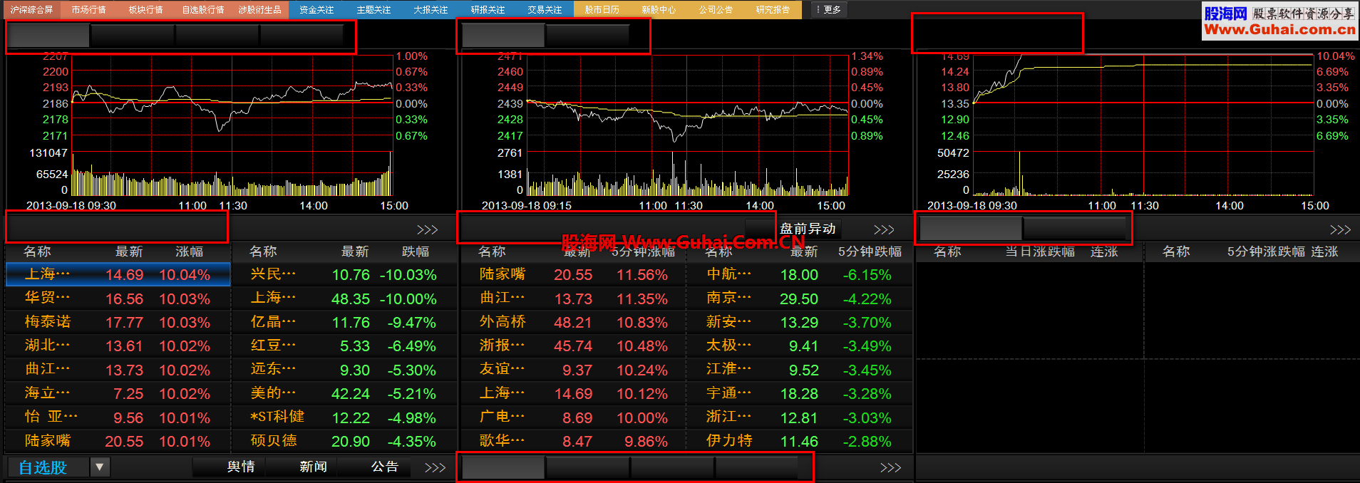
Task: Select 兴民 row at -10.03%
Action: click(x=344, y=274)
